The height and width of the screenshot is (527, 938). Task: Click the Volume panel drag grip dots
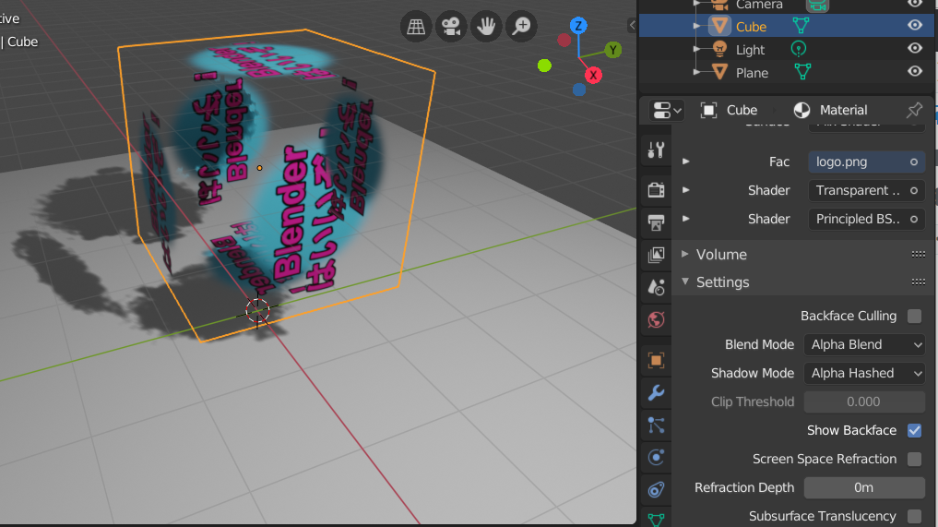coord(919,255)
